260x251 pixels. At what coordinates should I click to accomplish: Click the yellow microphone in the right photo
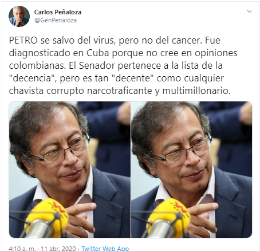[x=169, y=217]
